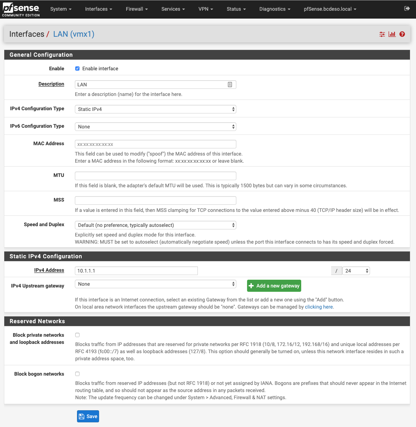This screenshot has width=416, height=427.
Task: Click the logout icon in navbar
Action: (x=407, y=9)
